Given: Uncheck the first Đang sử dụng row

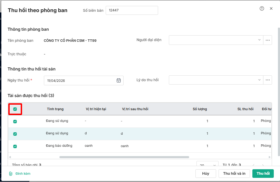Looking at the screenshot, I should (x=15, y=122).
